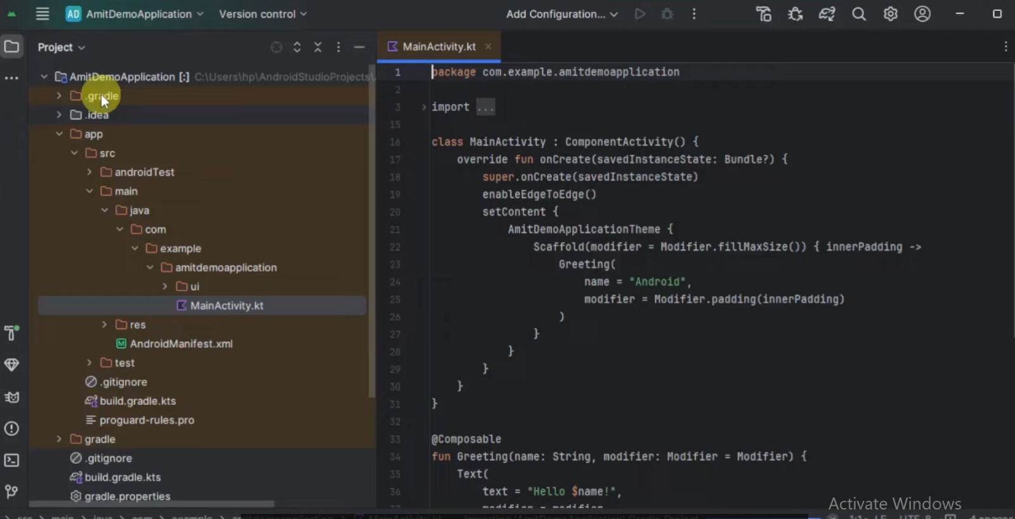The width and height of the screenshot is (1015, 519).
Task: Open More tool windows ellipsis in left sidebar
Action: [x=11, y=78]
